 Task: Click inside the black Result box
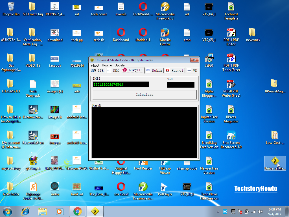[x=144, y=133]
